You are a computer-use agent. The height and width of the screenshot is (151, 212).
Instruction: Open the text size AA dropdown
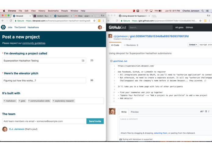(x=202, y=111)
